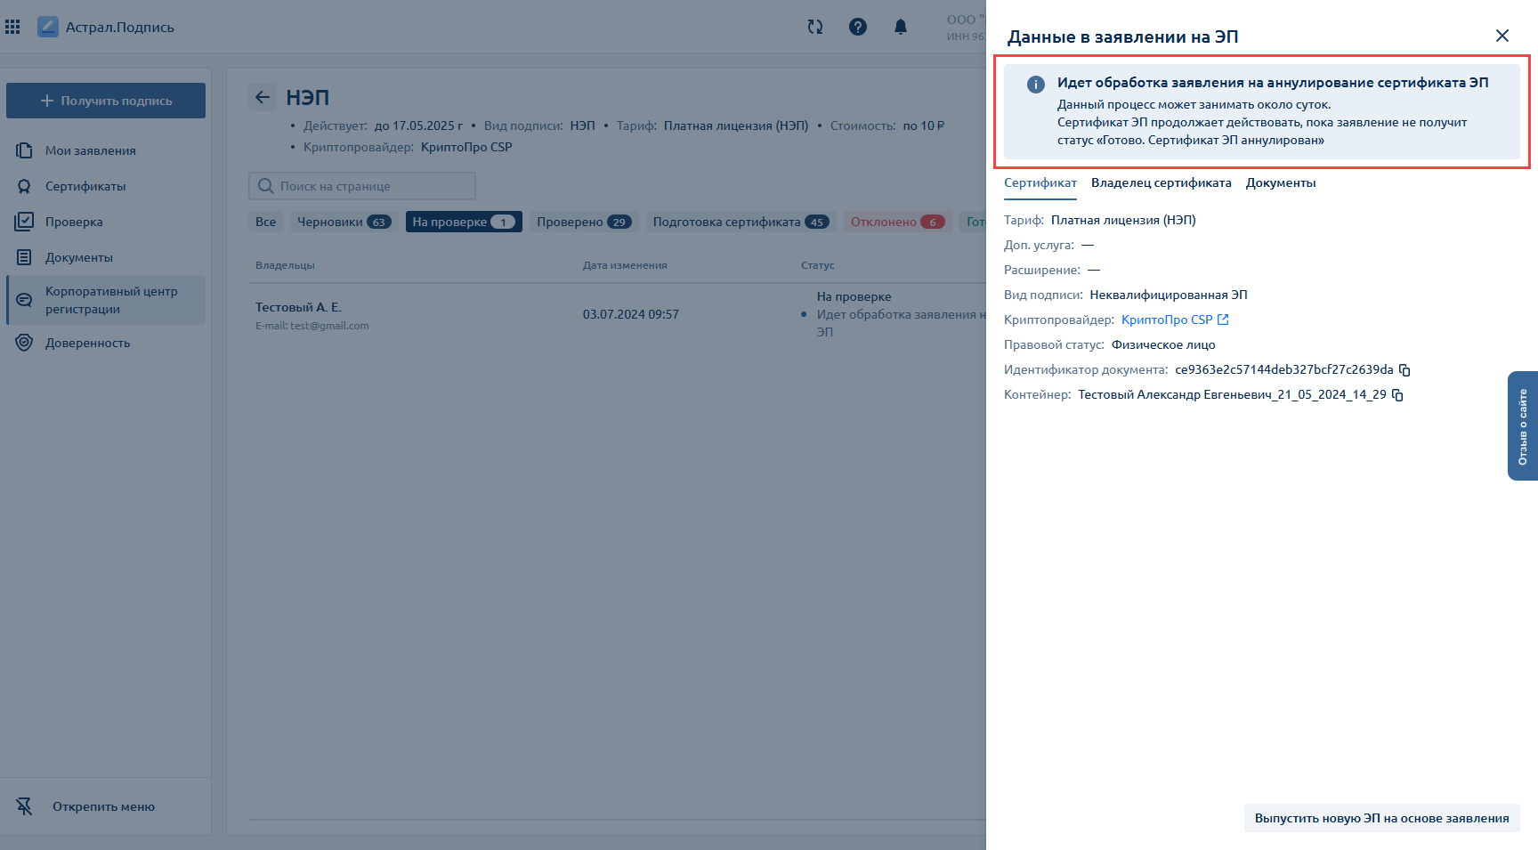Click the Сертификаты ribbon icon
Screen dimensions: 1538x850
(x=24, y=186)
